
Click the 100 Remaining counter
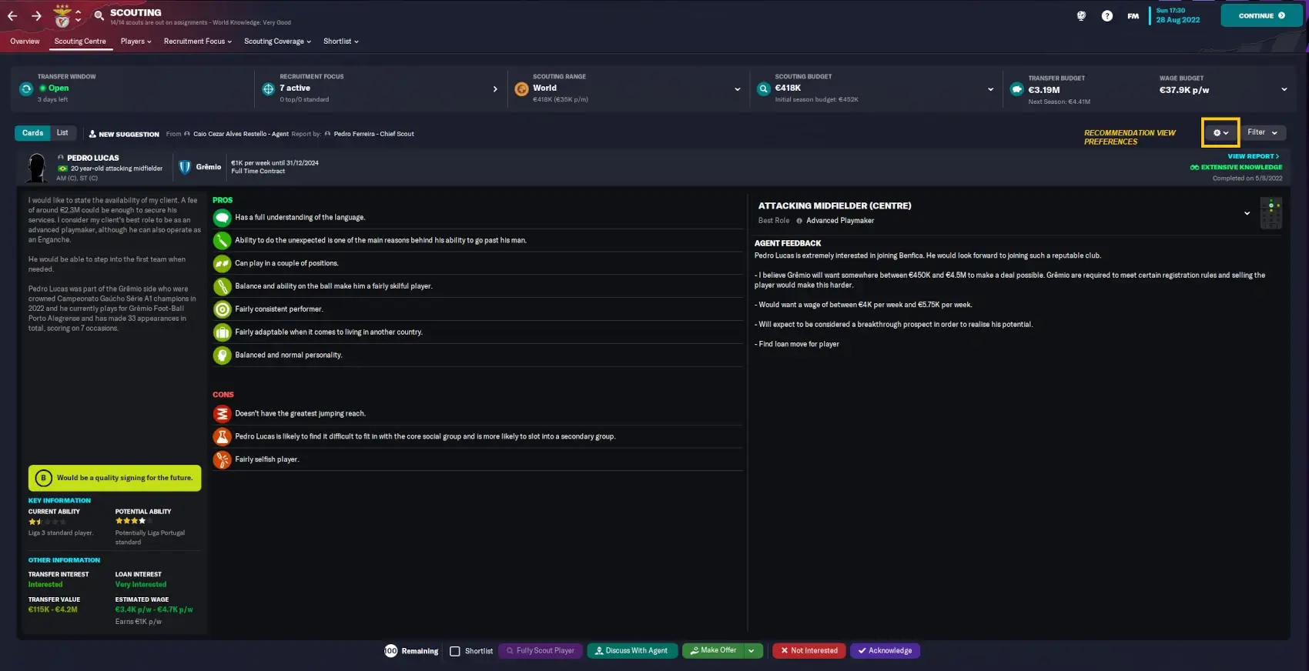click(411, 651)
